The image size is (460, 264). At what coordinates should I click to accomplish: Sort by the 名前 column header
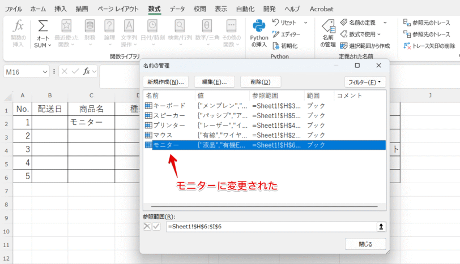tap(169, 96)
